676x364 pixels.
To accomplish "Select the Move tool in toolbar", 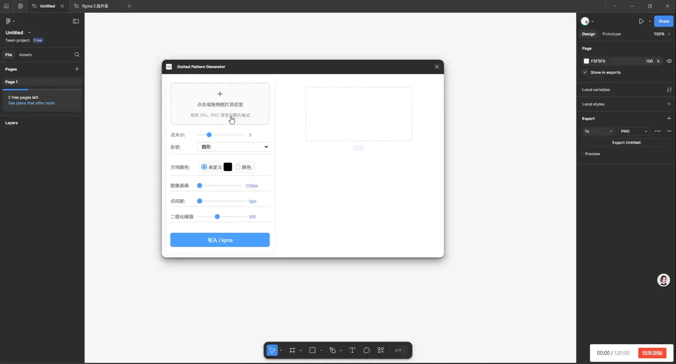I will (x=272, y=350).
